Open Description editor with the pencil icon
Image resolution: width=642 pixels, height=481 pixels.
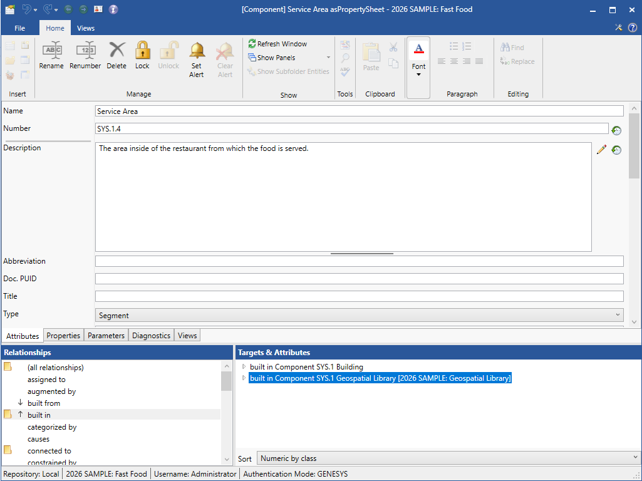click(601, 150)
